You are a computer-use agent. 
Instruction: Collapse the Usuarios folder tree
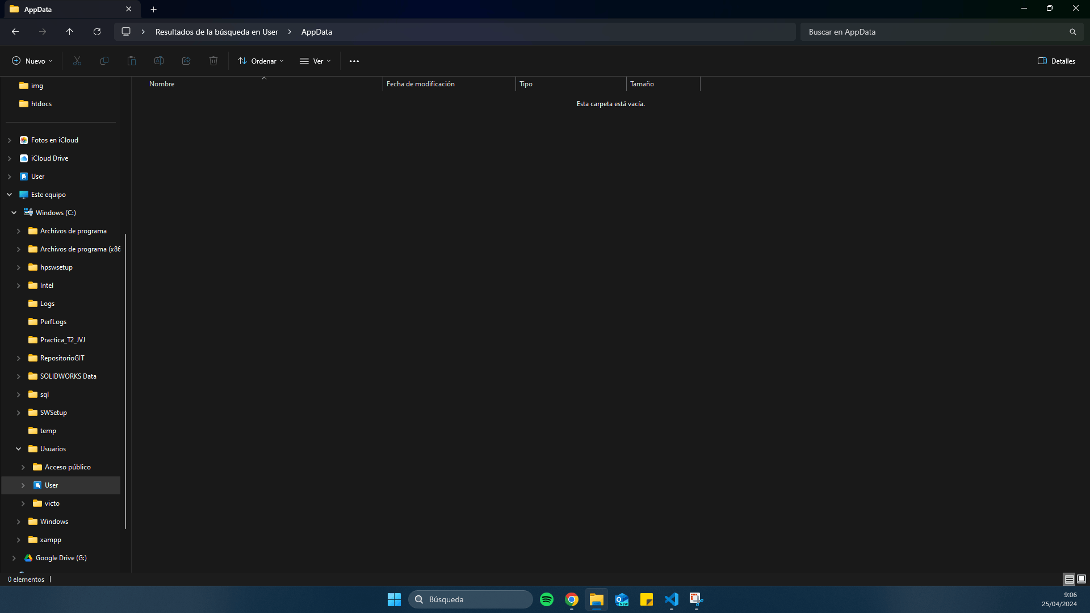(18, 449)
